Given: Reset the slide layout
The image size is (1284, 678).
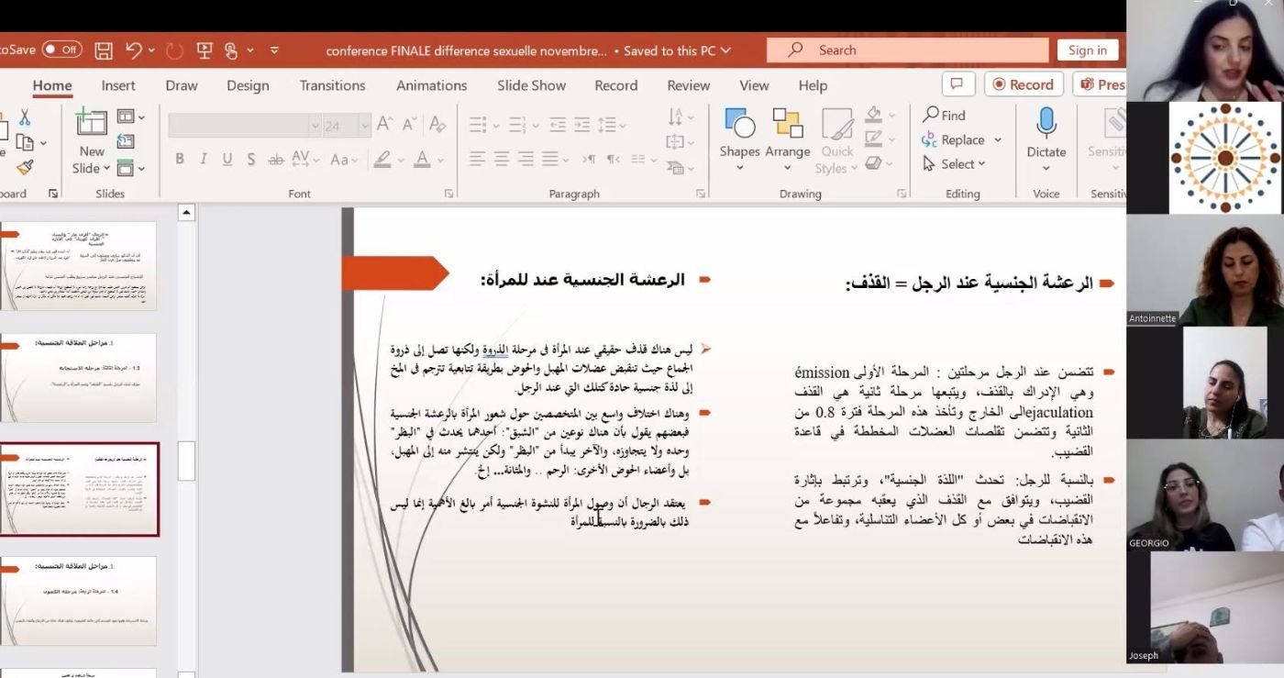Looking at the screenshot, I should (x=126, y=141).
